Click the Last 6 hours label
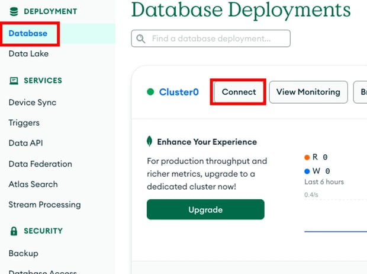Viewport: 367px width, 274px height. pyautogui.click(x=324, y=182)
